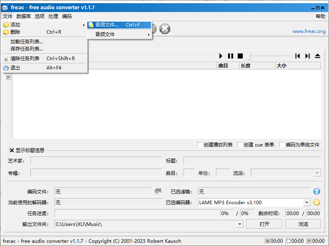329x246 pixels.
Task: Expand the 输出文件夹 path dropdown
Action: click(240, 224)
